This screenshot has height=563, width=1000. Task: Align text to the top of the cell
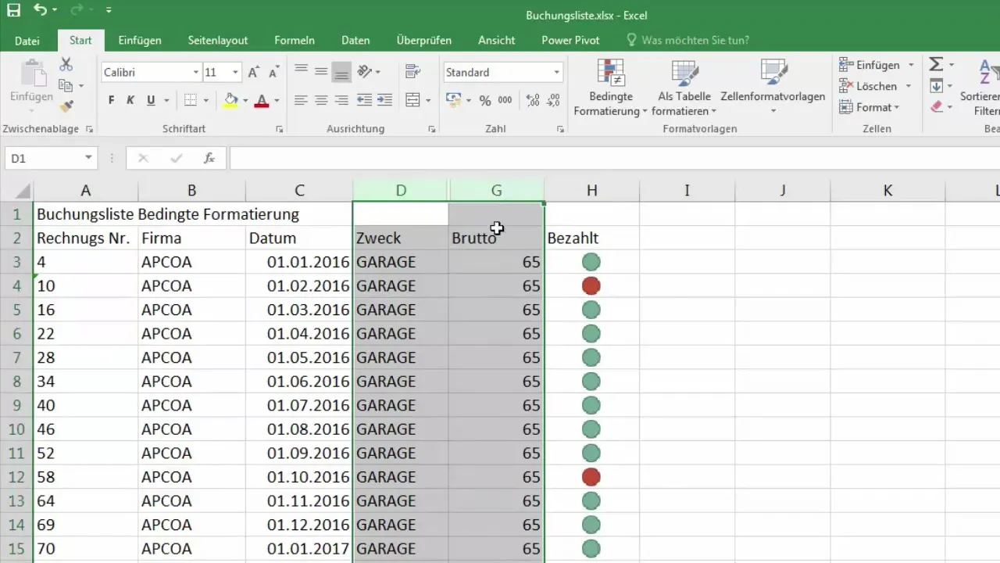click(301, 70)
